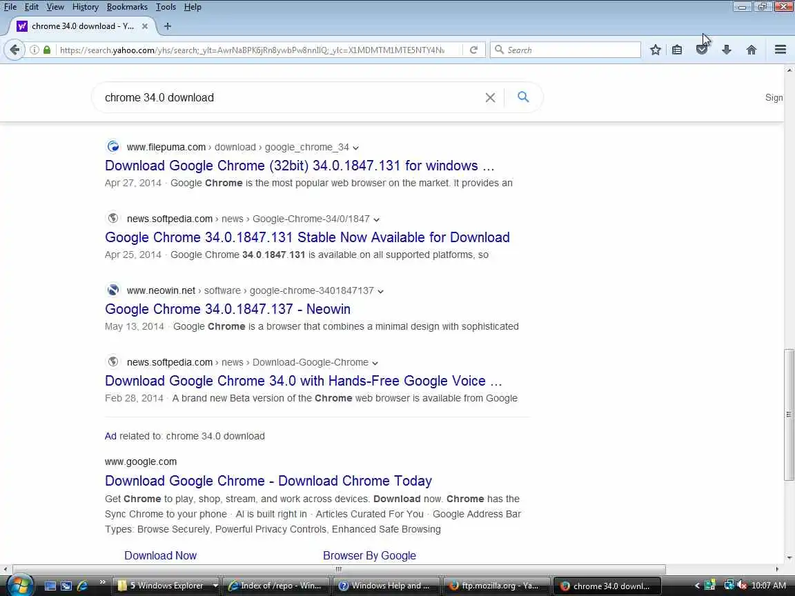795x596 pixels.
Task: Click the filepuma site favicon
Action: tap(113, 146)
